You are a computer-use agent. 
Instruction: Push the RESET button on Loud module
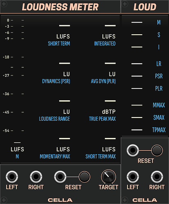point(157,150)
